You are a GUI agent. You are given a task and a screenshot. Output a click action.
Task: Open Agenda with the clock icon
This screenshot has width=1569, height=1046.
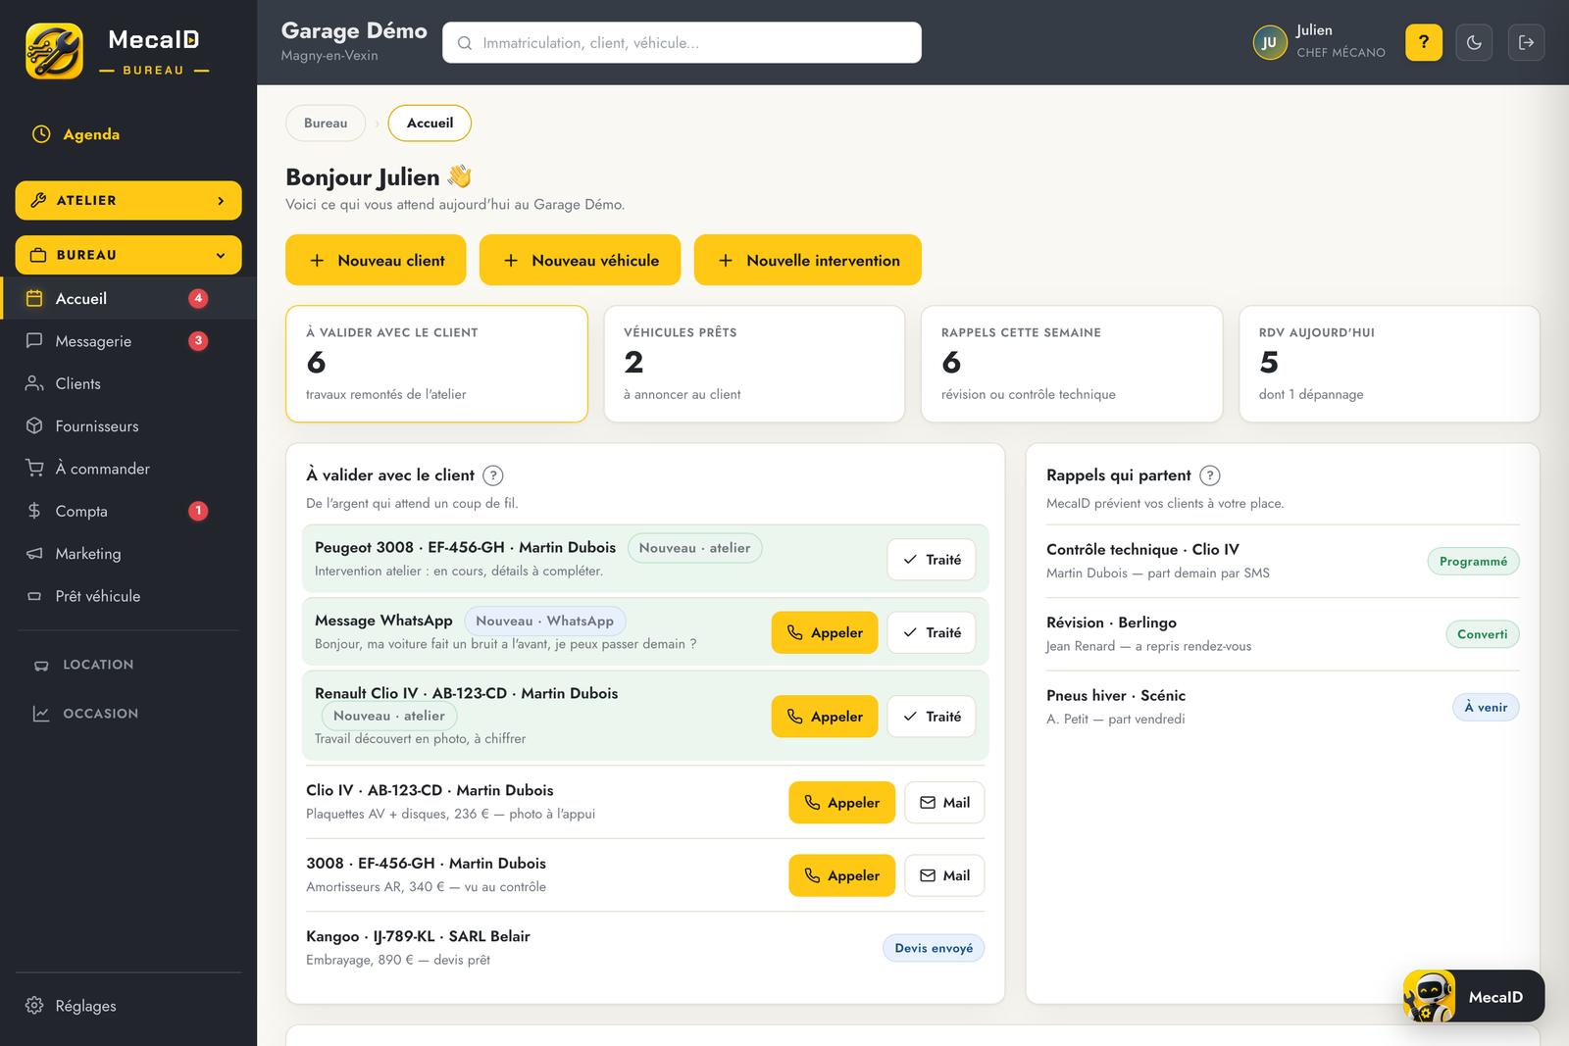[x=76, y=134]
